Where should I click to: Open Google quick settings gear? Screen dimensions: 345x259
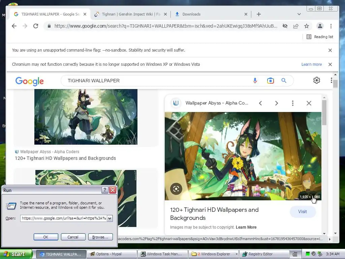point(317,80)
